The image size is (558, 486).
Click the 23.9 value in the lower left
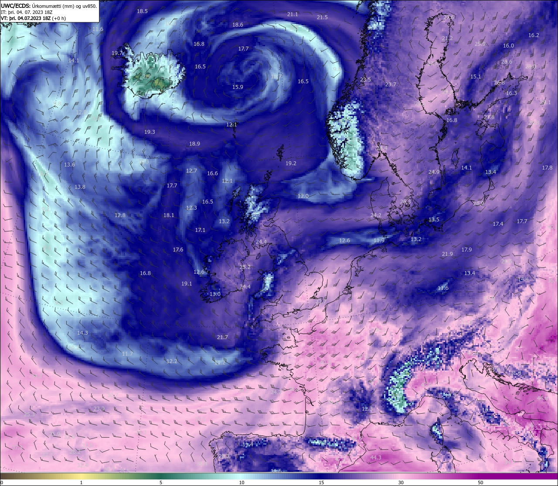click(x=99, y=409)
